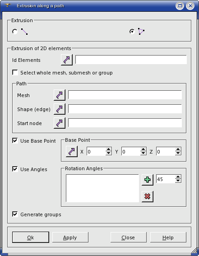Click the Base Point selection arrow button

point(72,152)
